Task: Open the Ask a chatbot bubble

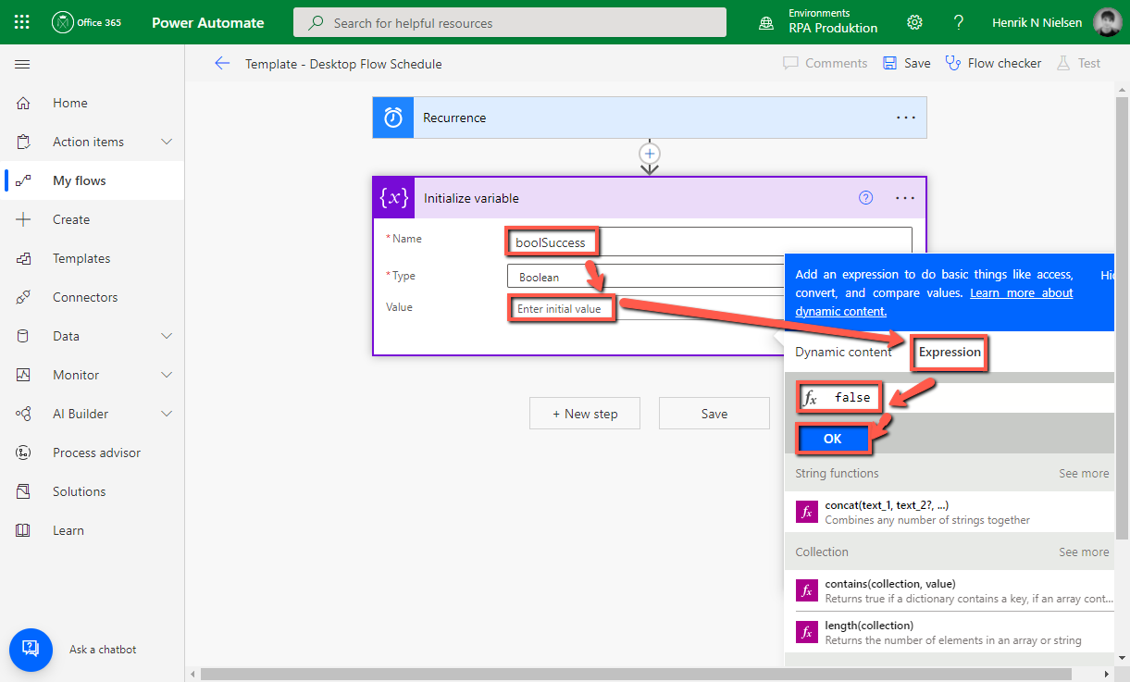Action: click(30, 650)
